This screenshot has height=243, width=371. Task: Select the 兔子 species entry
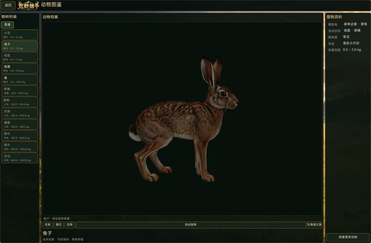click(20, 46)
